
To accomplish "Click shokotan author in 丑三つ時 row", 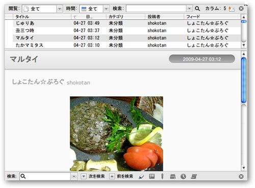I will (157, 31).
